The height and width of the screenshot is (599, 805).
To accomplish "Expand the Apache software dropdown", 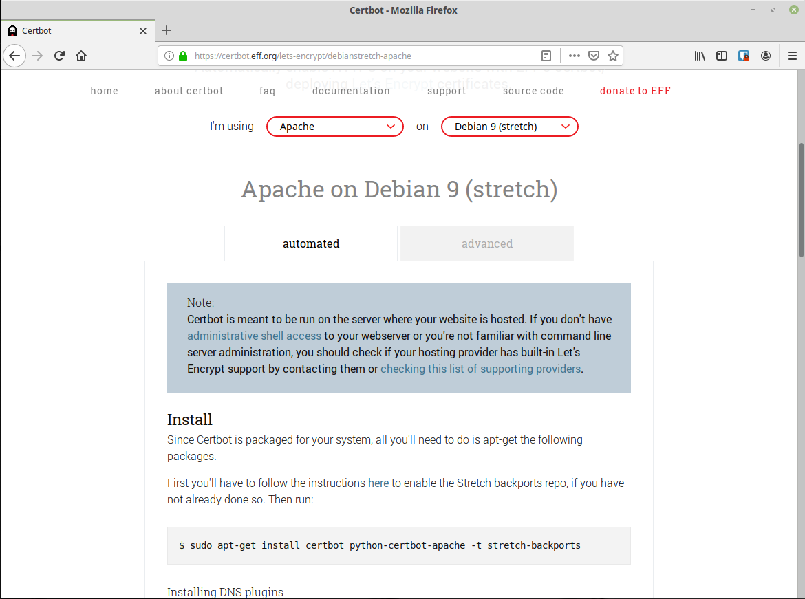I will pos(334,127).
